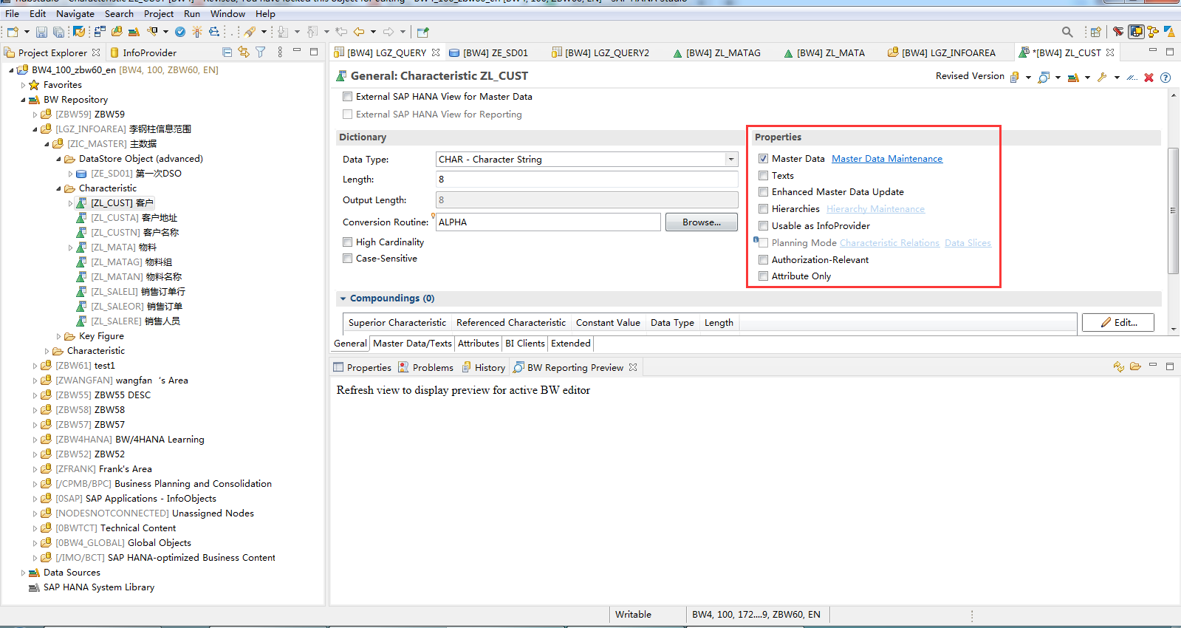The height and width of the screenshot is (628, 1181).
Task: Click the Master Data Maintenance link
Action: (887, 158)
